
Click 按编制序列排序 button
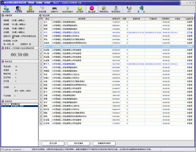(104, 143)
